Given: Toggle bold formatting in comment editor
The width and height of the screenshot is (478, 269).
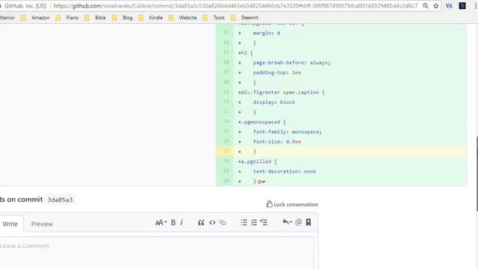Looking at the screenshot, I should pyautogui.click(x=173, y=223).
